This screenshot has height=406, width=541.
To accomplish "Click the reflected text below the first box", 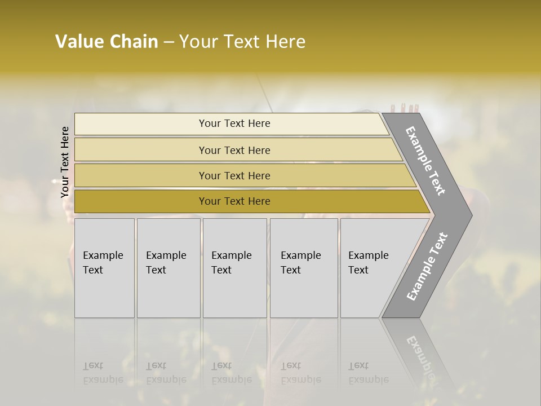I will point(103,373).
